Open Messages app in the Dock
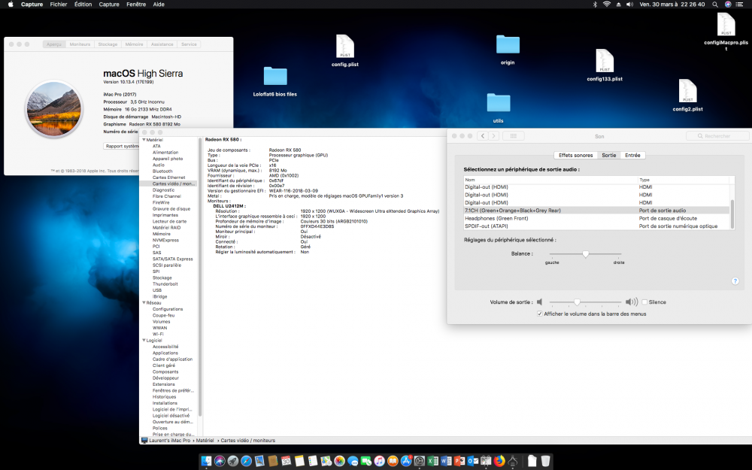 353,461
